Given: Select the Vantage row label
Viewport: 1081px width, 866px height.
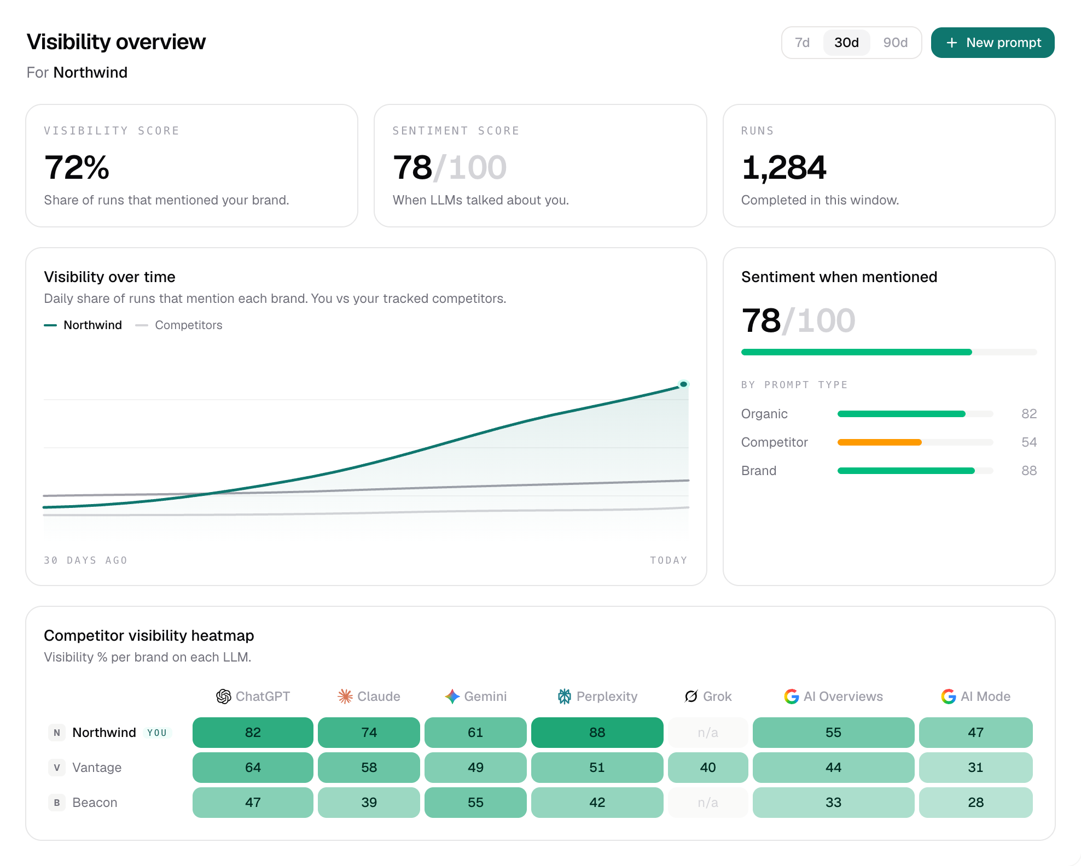Looking at the screenshot, I should point(97,768).
